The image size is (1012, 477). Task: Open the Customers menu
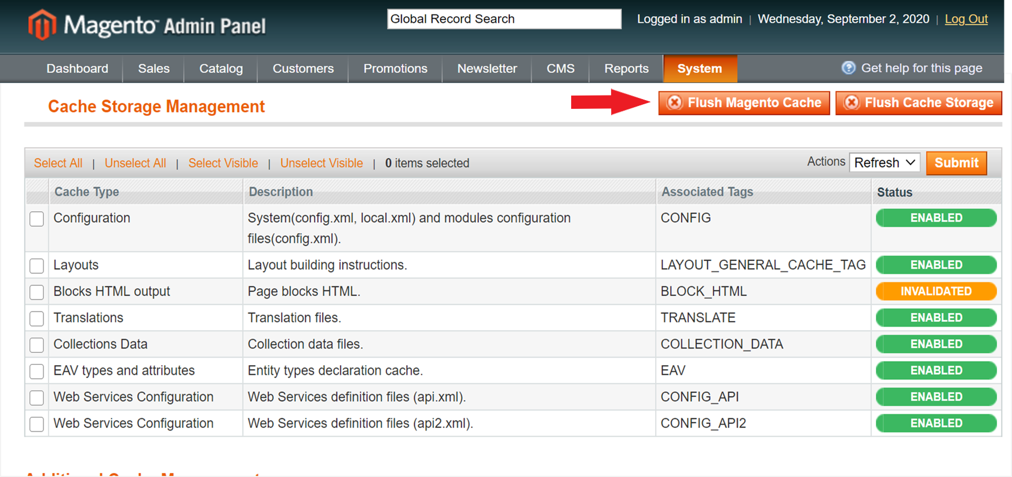pyautogui.click(x=303, y=68)
